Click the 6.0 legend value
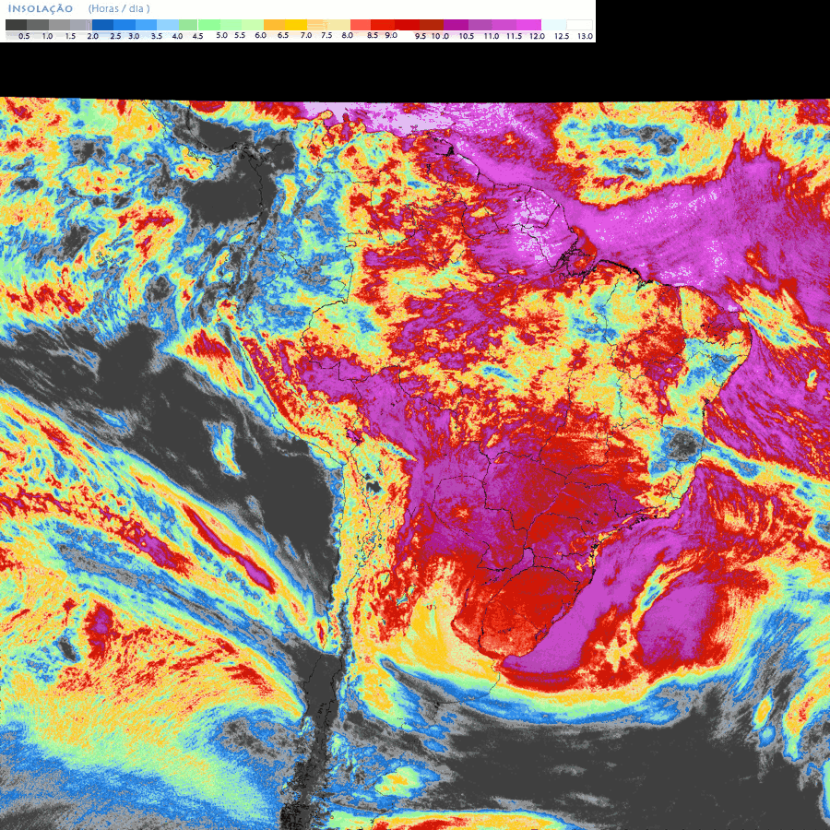830x830 pixels. coord(260,35)
